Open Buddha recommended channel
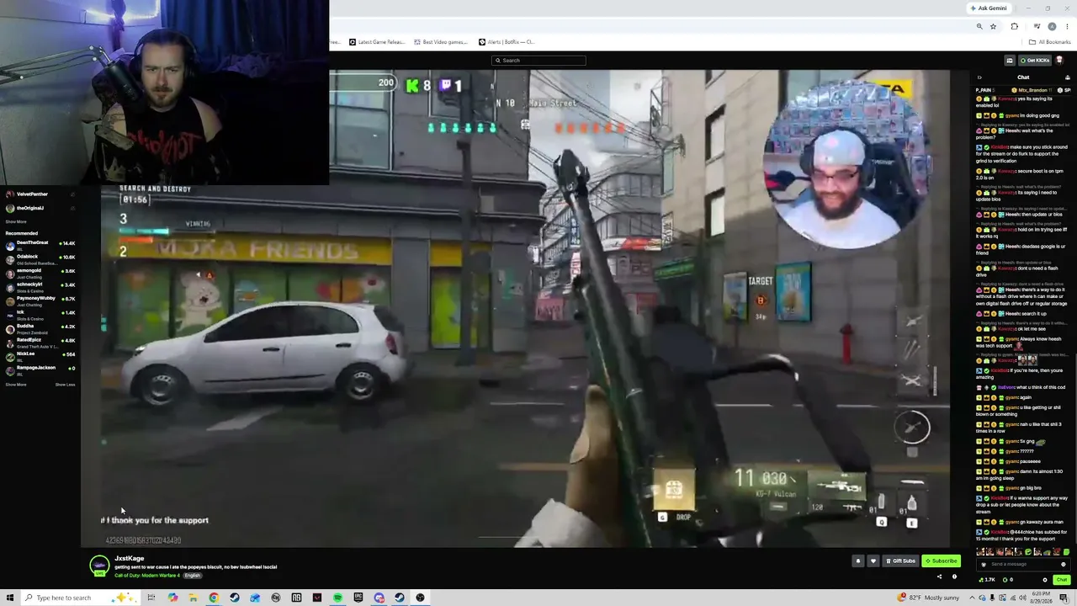The height and width of the screenshot is (606, 1077). [40, 327]
